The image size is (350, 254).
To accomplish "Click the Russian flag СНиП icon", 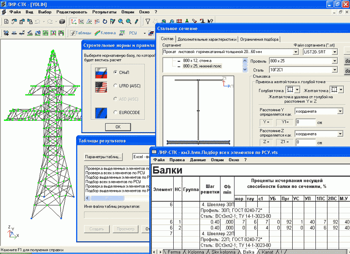I will click(x=101, y=72).
